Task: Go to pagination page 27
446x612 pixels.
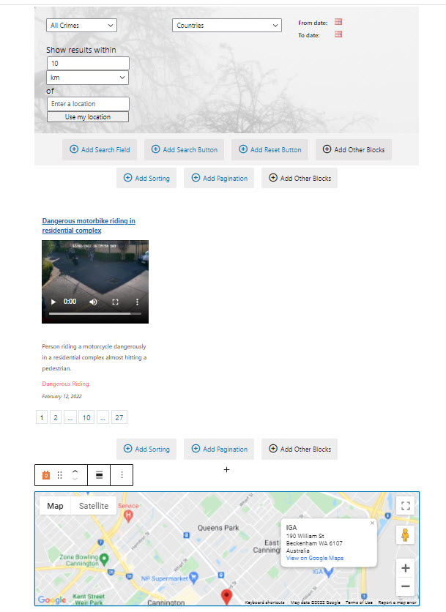Action: coord(119,417)
